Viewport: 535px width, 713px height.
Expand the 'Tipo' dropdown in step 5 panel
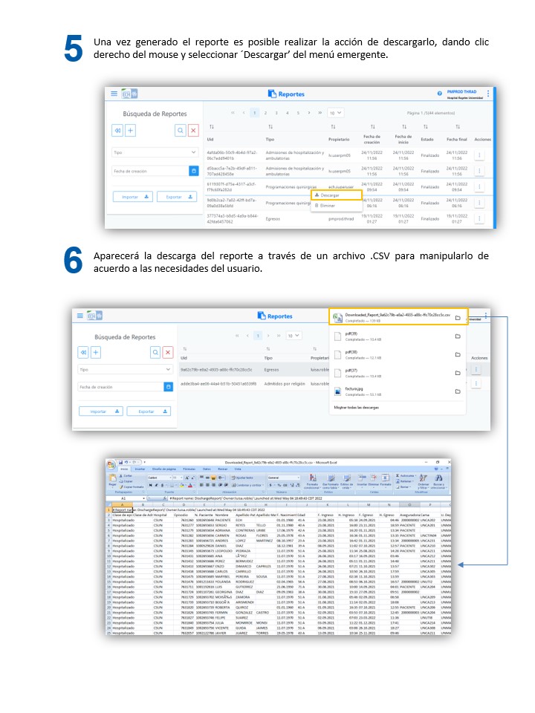(x=155, y=152)
